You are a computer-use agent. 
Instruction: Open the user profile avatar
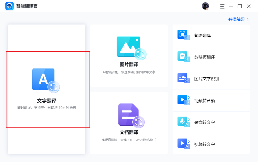[x=205, y=6]
